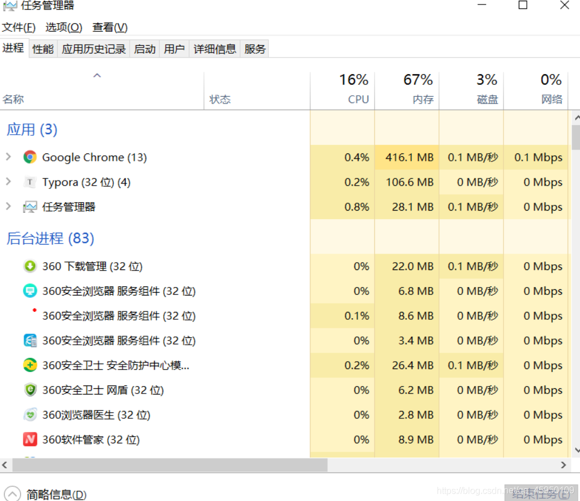Select the 360软件管家 (32 位) row
The height and width of the screenshot is (501, 580).
point(284,440)
